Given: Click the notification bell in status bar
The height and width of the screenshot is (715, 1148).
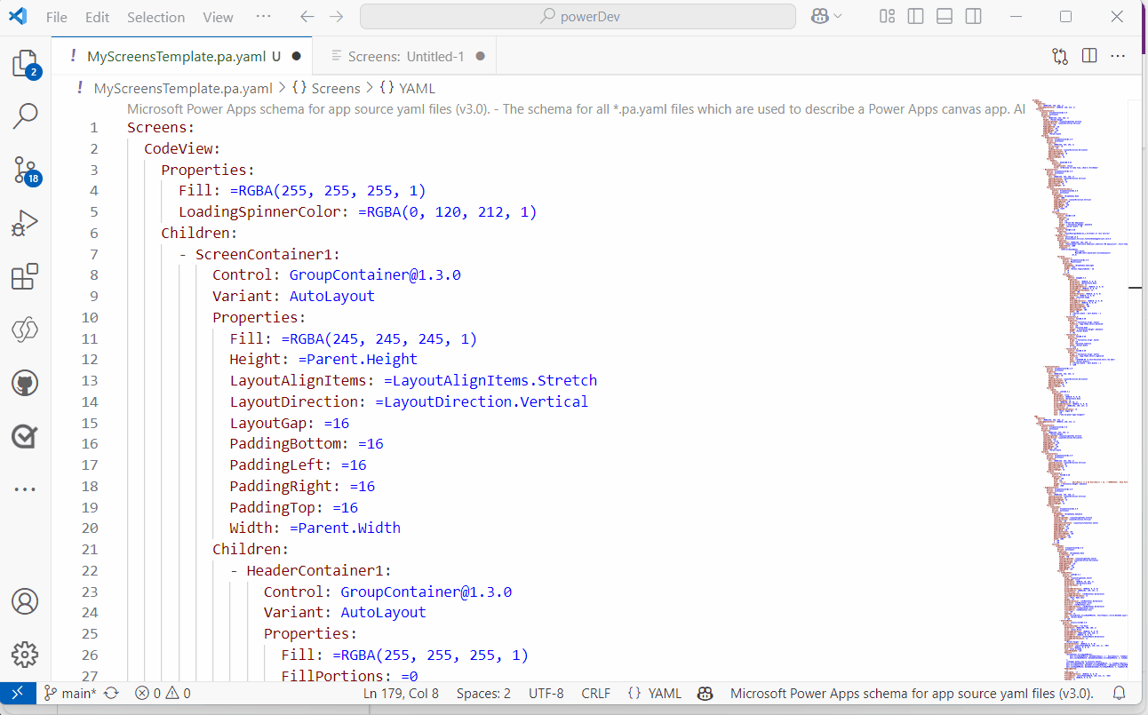Looking at the screenshot, I should pos(1119,693).
